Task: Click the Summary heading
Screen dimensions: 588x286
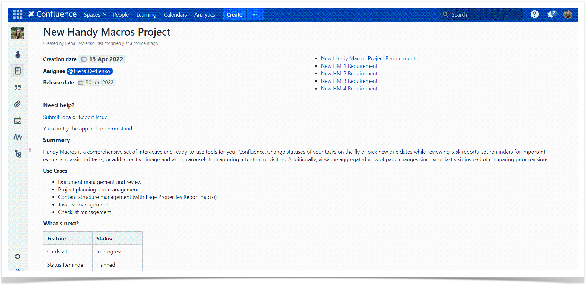Action: pyautogui.click(x=56, y=140)
